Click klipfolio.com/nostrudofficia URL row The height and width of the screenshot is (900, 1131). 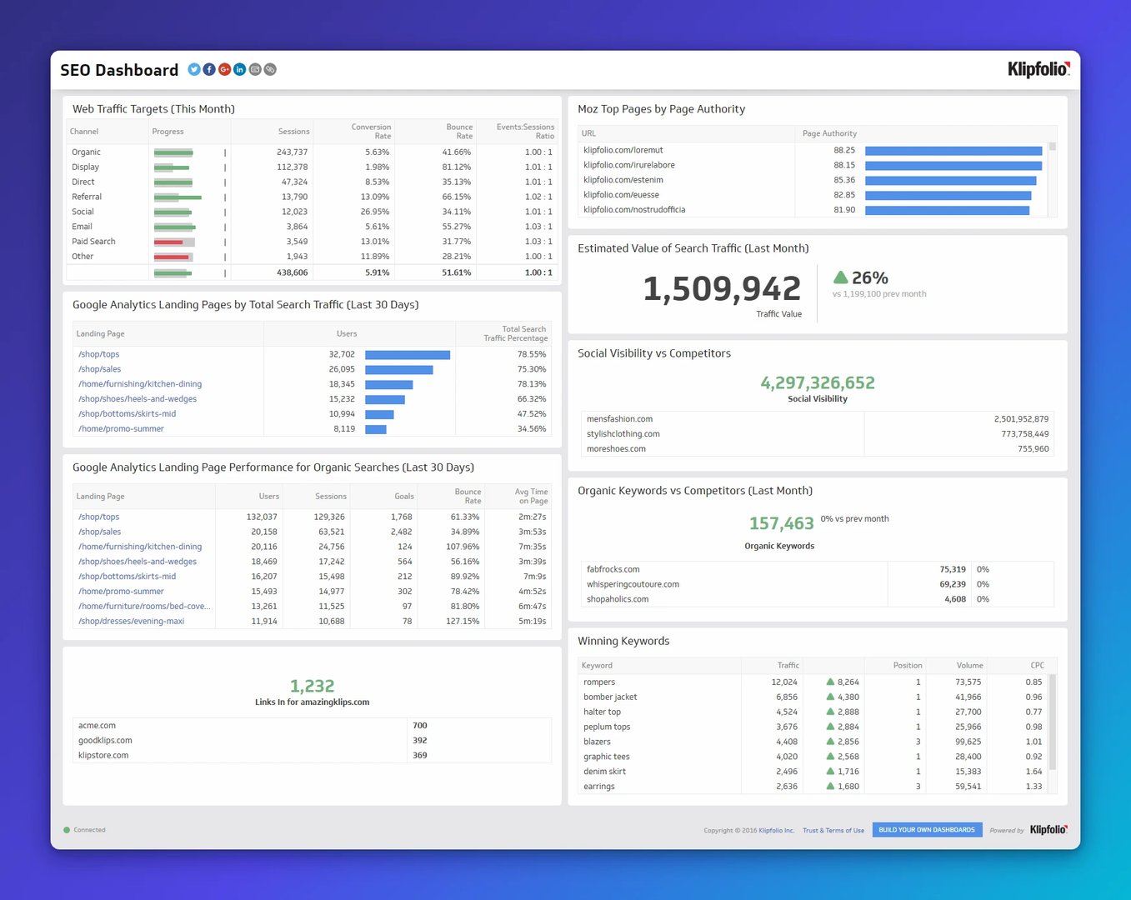[634, 210]
